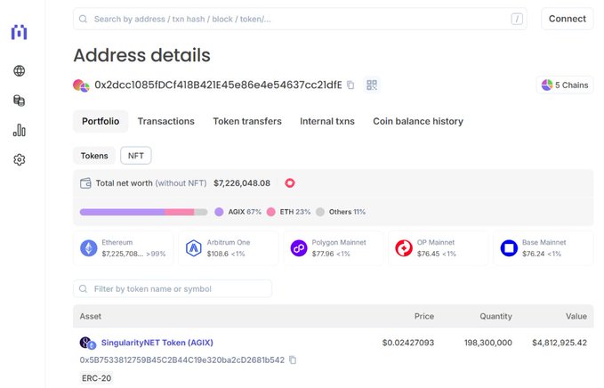Open the settings gear icon in sidebar

coord(20,159)
